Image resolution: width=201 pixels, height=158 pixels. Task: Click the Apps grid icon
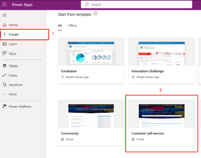[5, 53]
